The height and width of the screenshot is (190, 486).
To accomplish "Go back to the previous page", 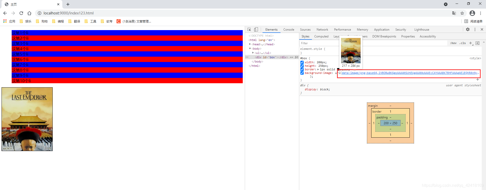I will pos(5,13).
